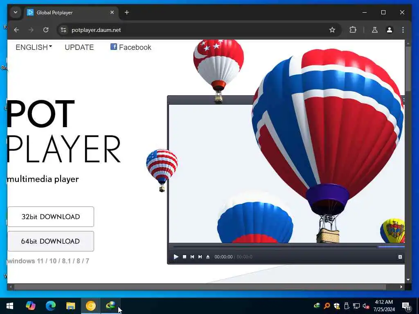
Task: Open the browser three-dot menu
Action: [403, 30]
